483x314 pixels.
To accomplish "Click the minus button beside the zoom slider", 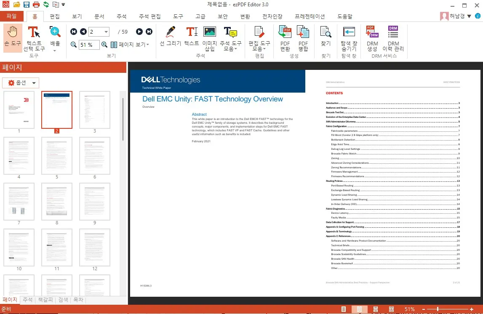I will pos(424,309).
